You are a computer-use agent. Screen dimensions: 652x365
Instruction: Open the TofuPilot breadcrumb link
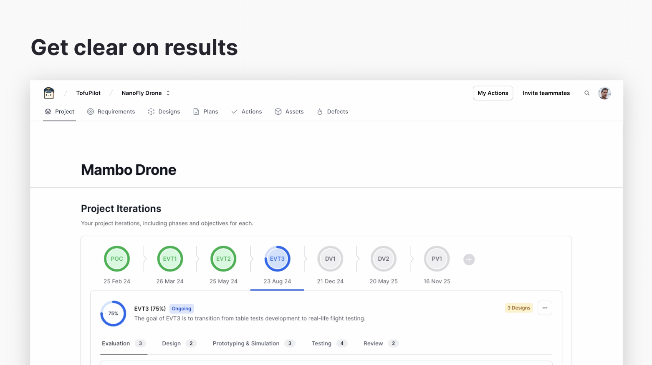[88, 93]
